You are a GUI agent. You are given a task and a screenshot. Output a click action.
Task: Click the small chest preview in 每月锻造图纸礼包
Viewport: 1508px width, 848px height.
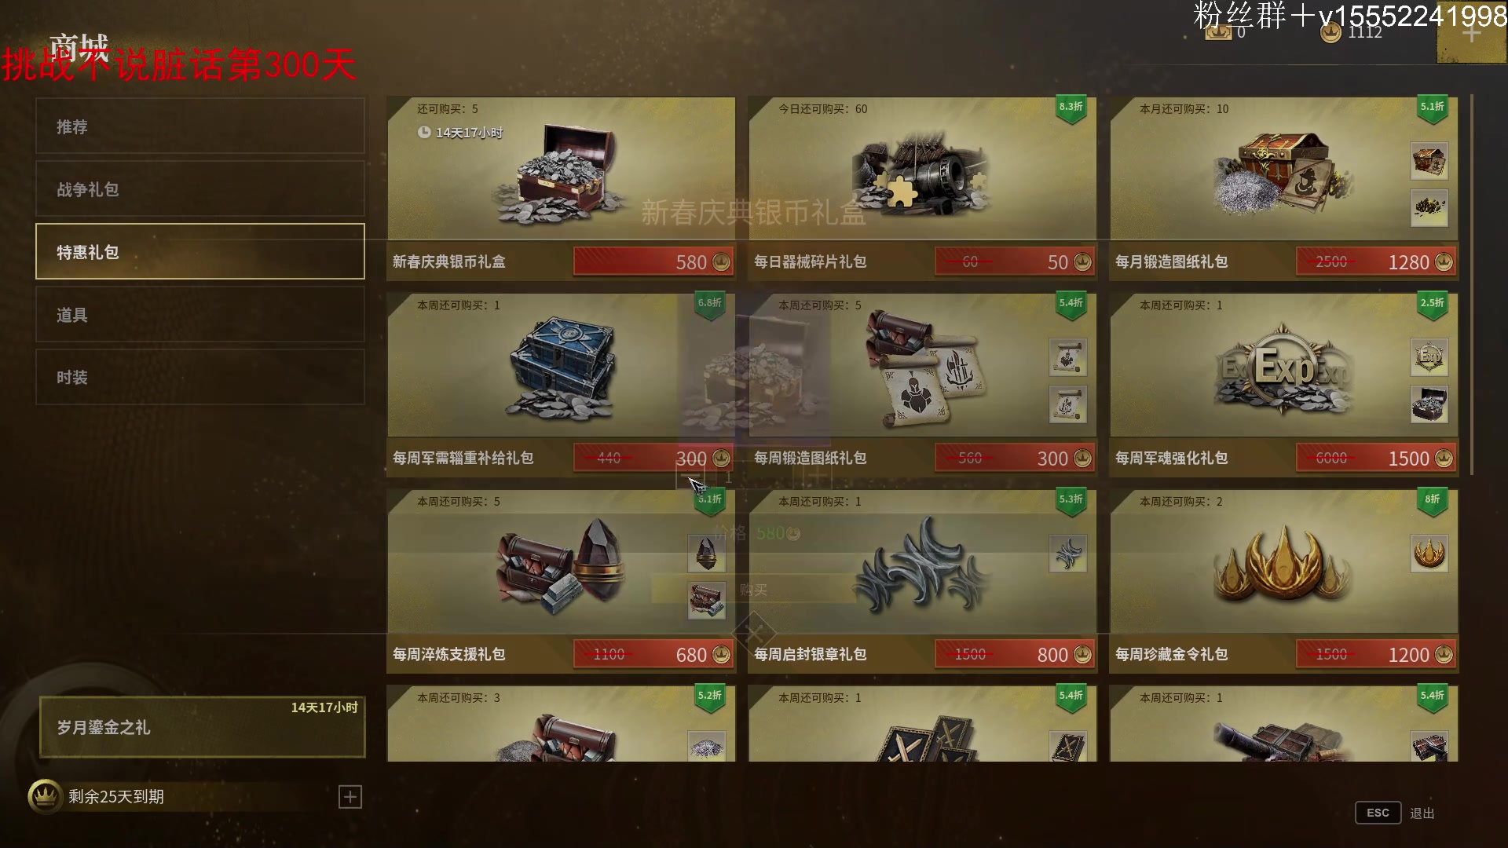(x=1429, y=161)
